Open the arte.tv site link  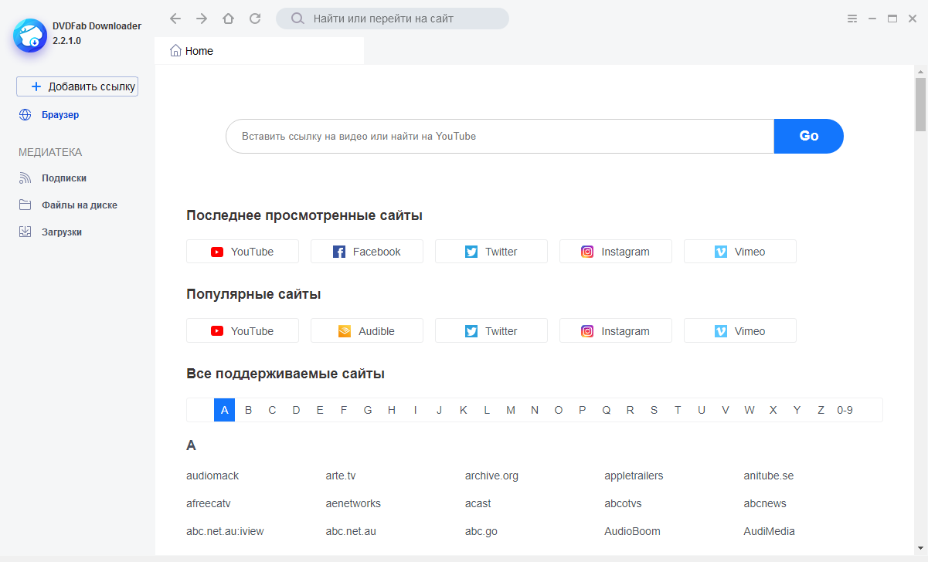(341, 476)
